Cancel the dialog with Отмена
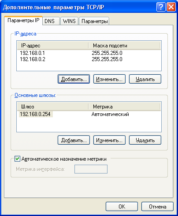 coord(157,207)
